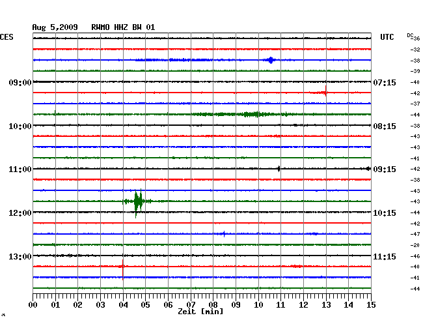423x322 pixels.
Task: Click the date label Aug 5,2009
Action: click(55, 27)
